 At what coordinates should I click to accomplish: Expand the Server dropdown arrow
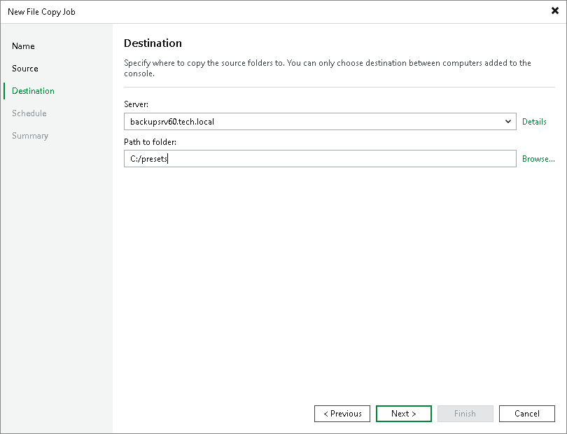[x=508, y=122]
